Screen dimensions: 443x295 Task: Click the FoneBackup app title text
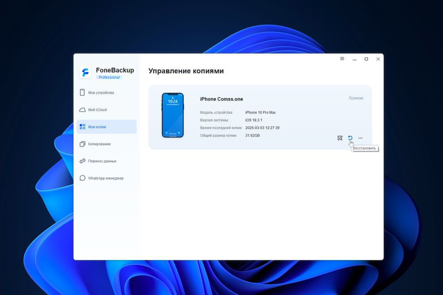click(115, 70)
